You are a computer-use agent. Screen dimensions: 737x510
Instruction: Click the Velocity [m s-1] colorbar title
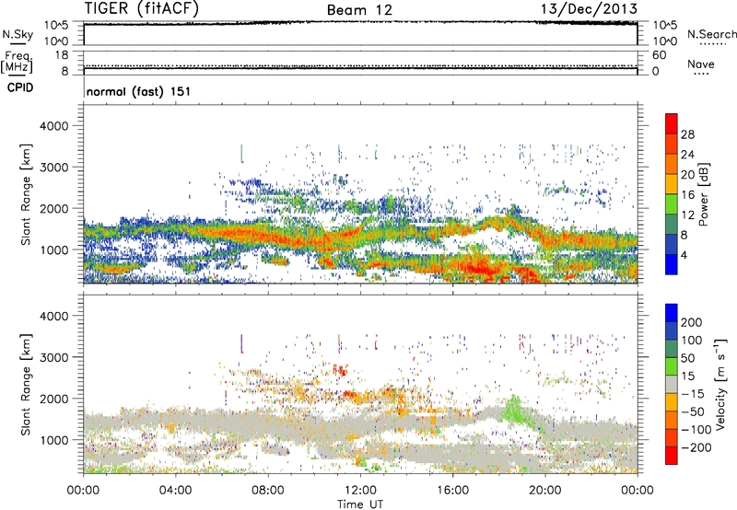coord(720,384)
